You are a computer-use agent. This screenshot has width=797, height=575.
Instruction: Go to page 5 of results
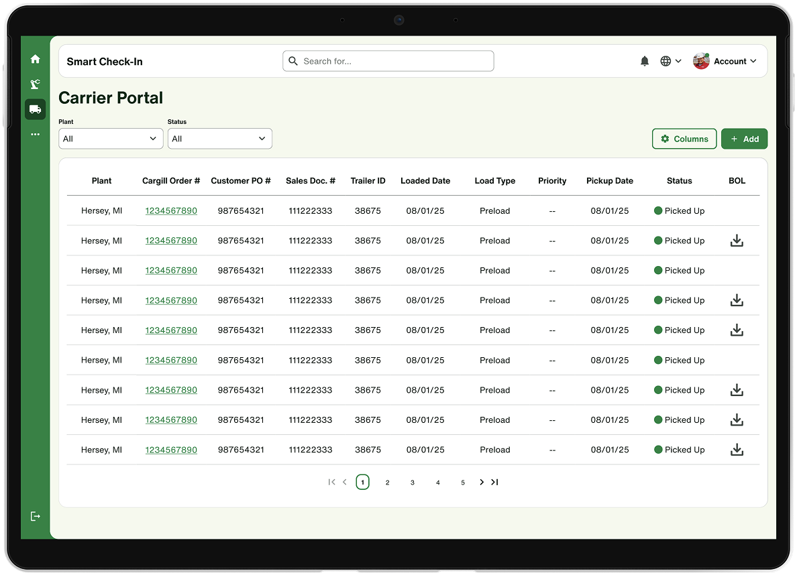[x=462, y=483]
